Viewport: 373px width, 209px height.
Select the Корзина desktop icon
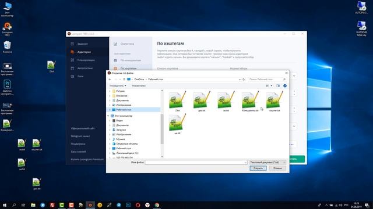[7, 47]
